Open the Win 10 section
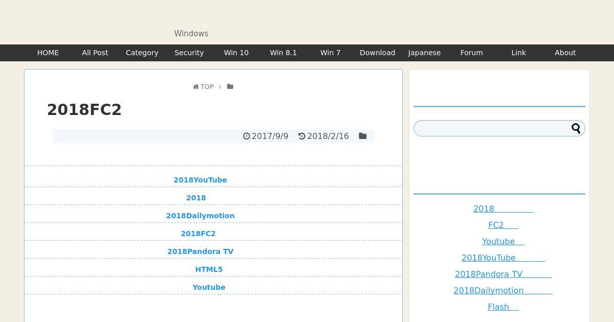This screenshot has height=322, width=614. (236, 53)
